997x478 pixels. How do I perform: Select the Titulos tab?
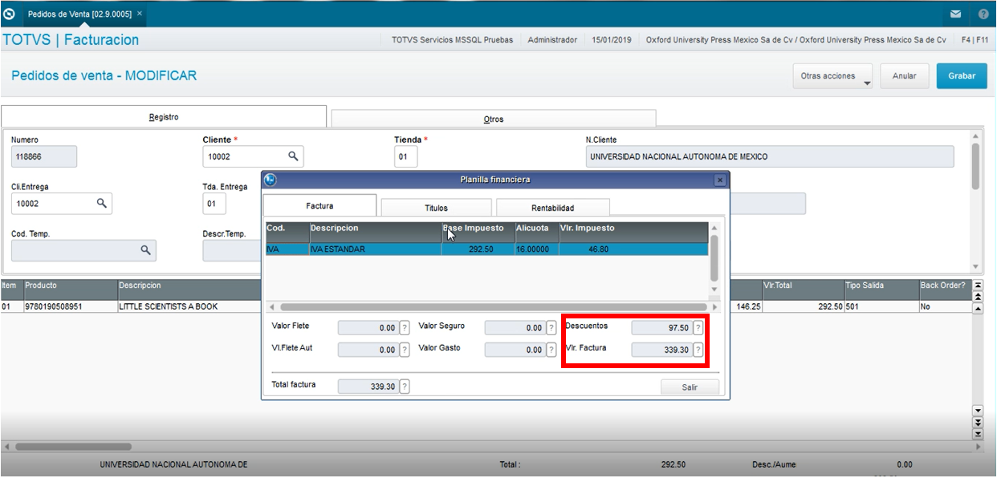(x=436, y=208)
